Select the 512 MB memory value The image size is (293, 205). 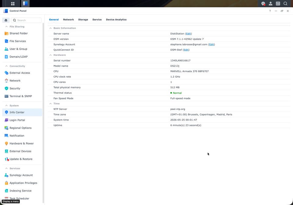[175, 87]
